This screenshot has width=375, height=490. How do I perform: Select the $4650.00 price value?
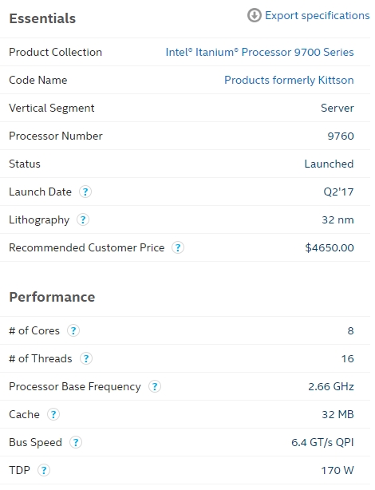(x=330, y=248)
